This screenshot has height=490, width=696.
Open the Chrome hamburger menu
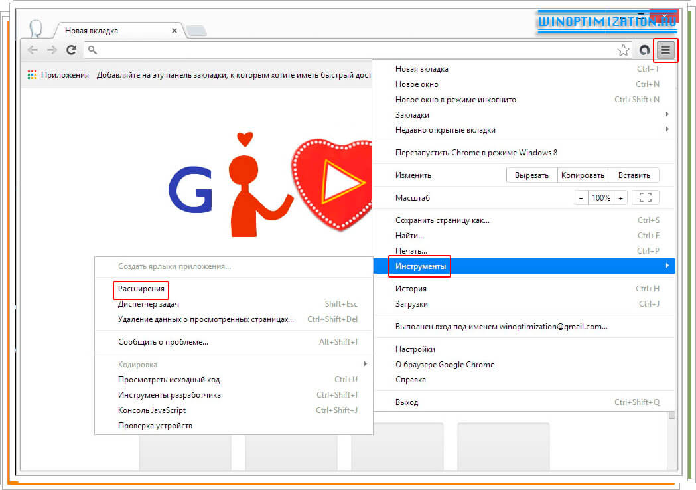665,50
